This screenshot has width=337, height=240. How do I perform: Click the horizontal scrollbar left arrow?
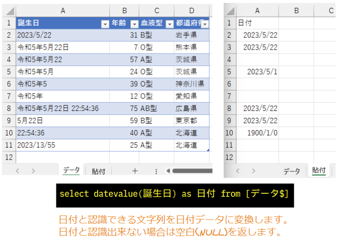168,171
